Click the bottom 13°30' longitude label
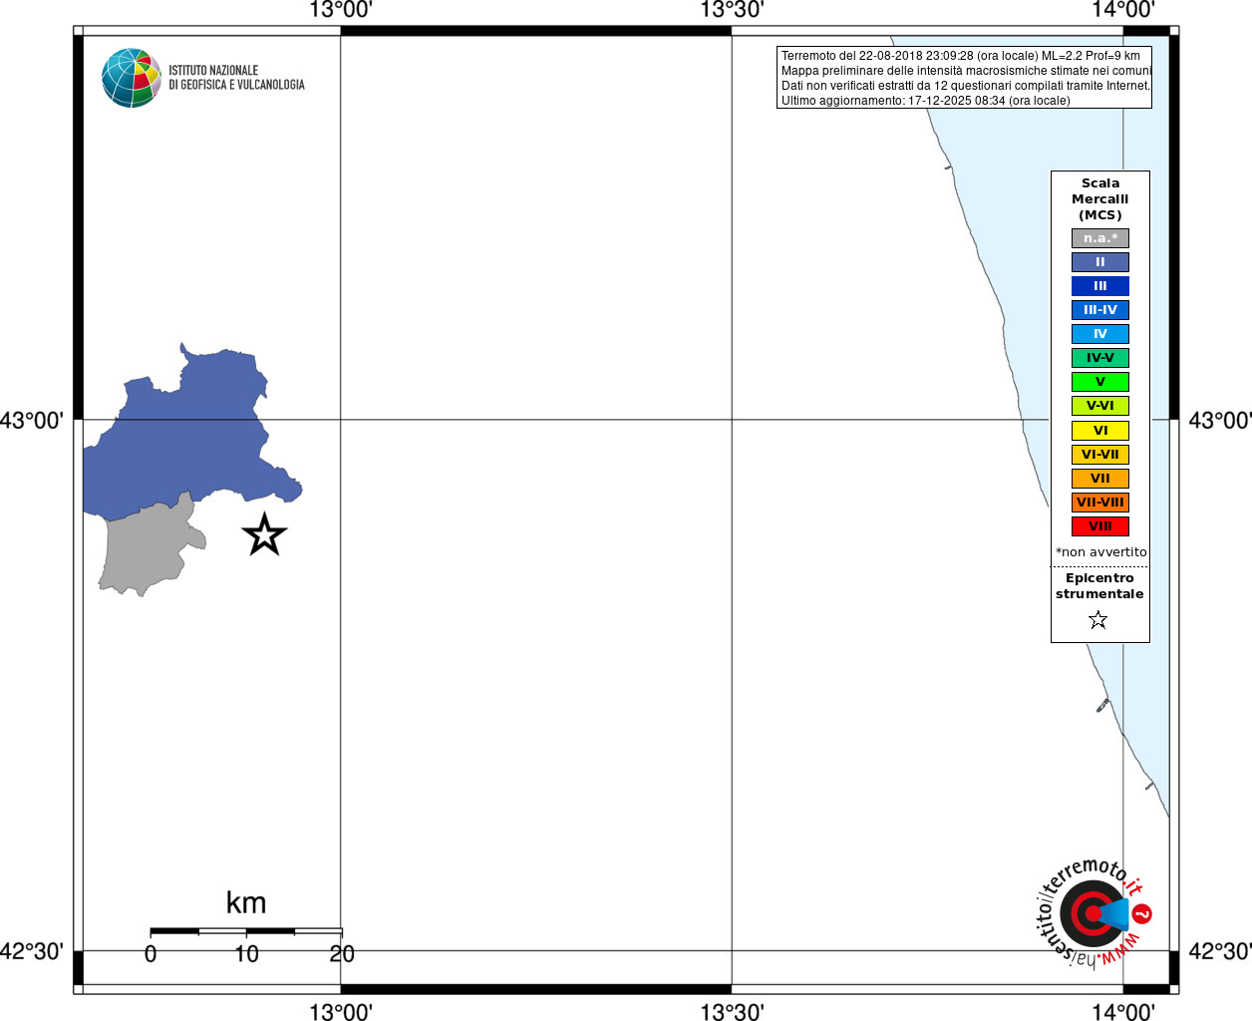Viewport: 1252px width, 1021px height. click(732, 1011)
